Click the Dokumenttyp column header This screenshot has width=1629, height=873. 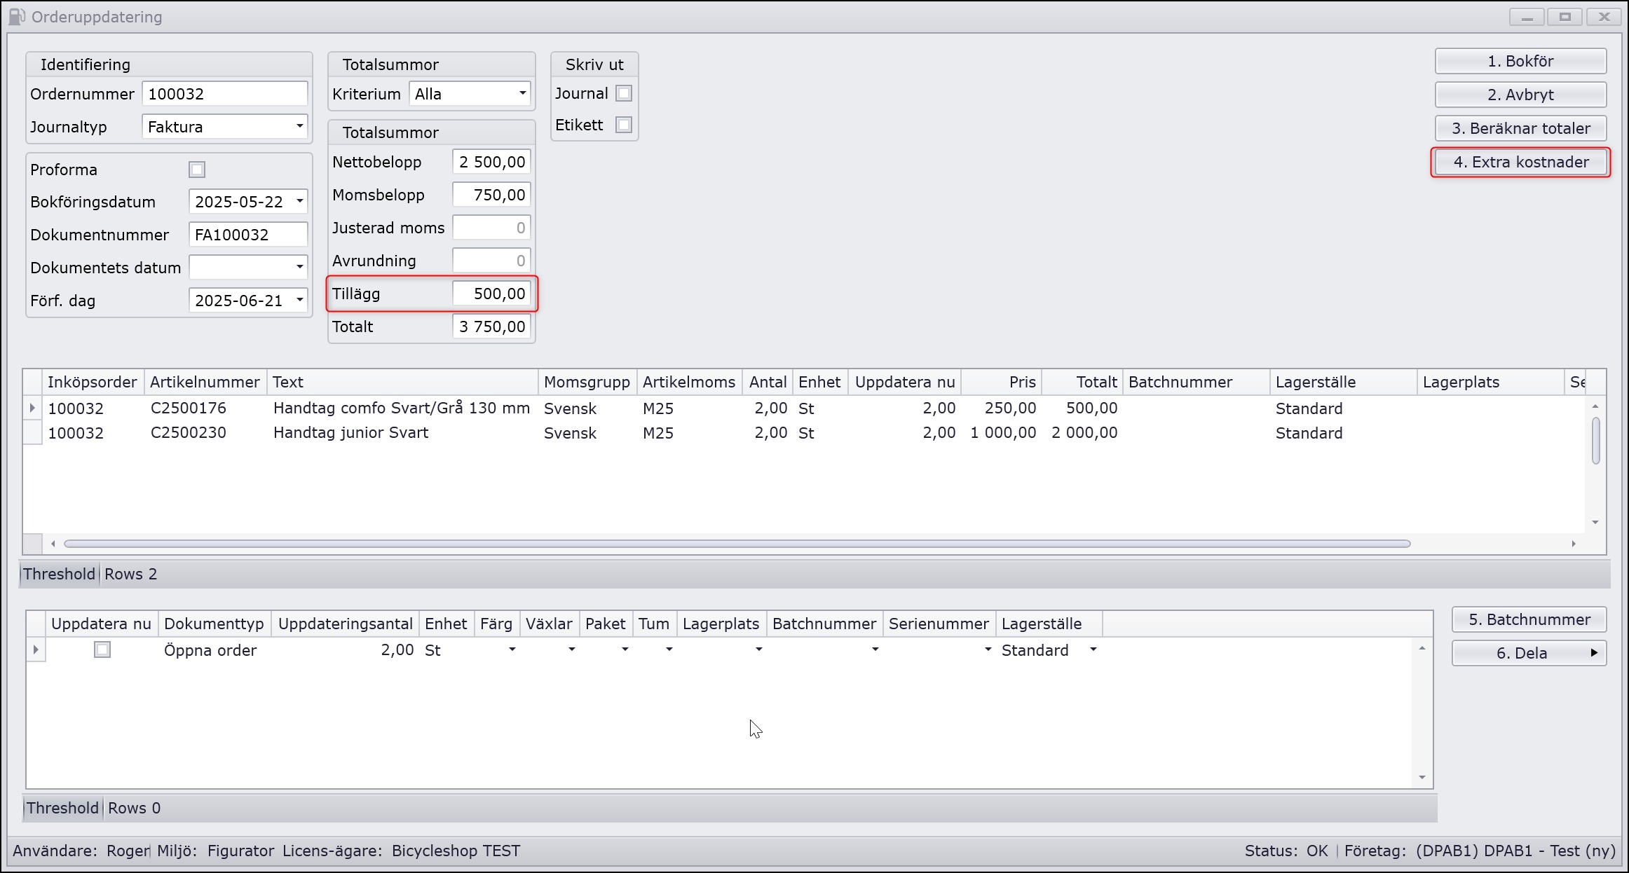click(214, 624)
